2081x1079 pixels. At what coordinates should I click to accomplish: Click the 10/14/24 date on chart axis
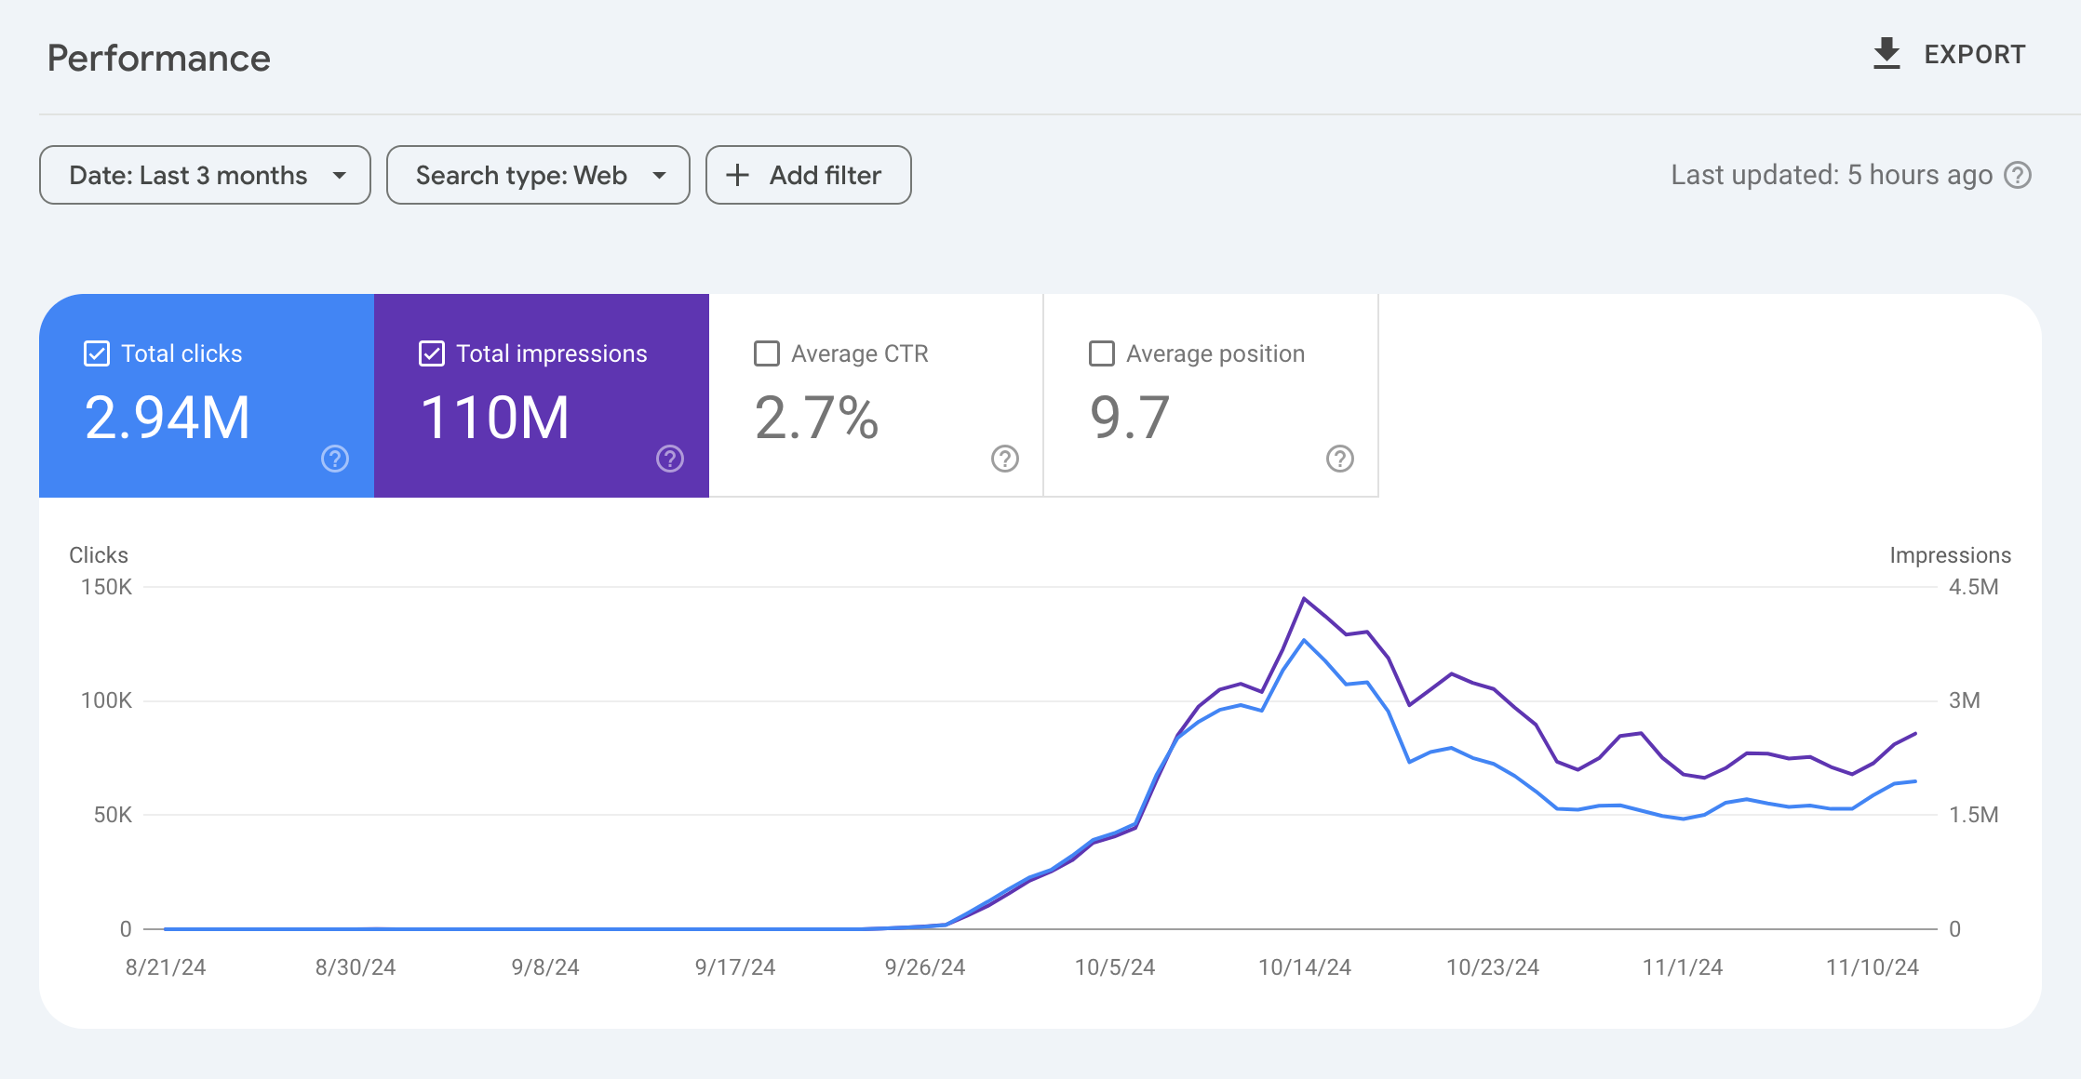click(x=1305, y=967)
